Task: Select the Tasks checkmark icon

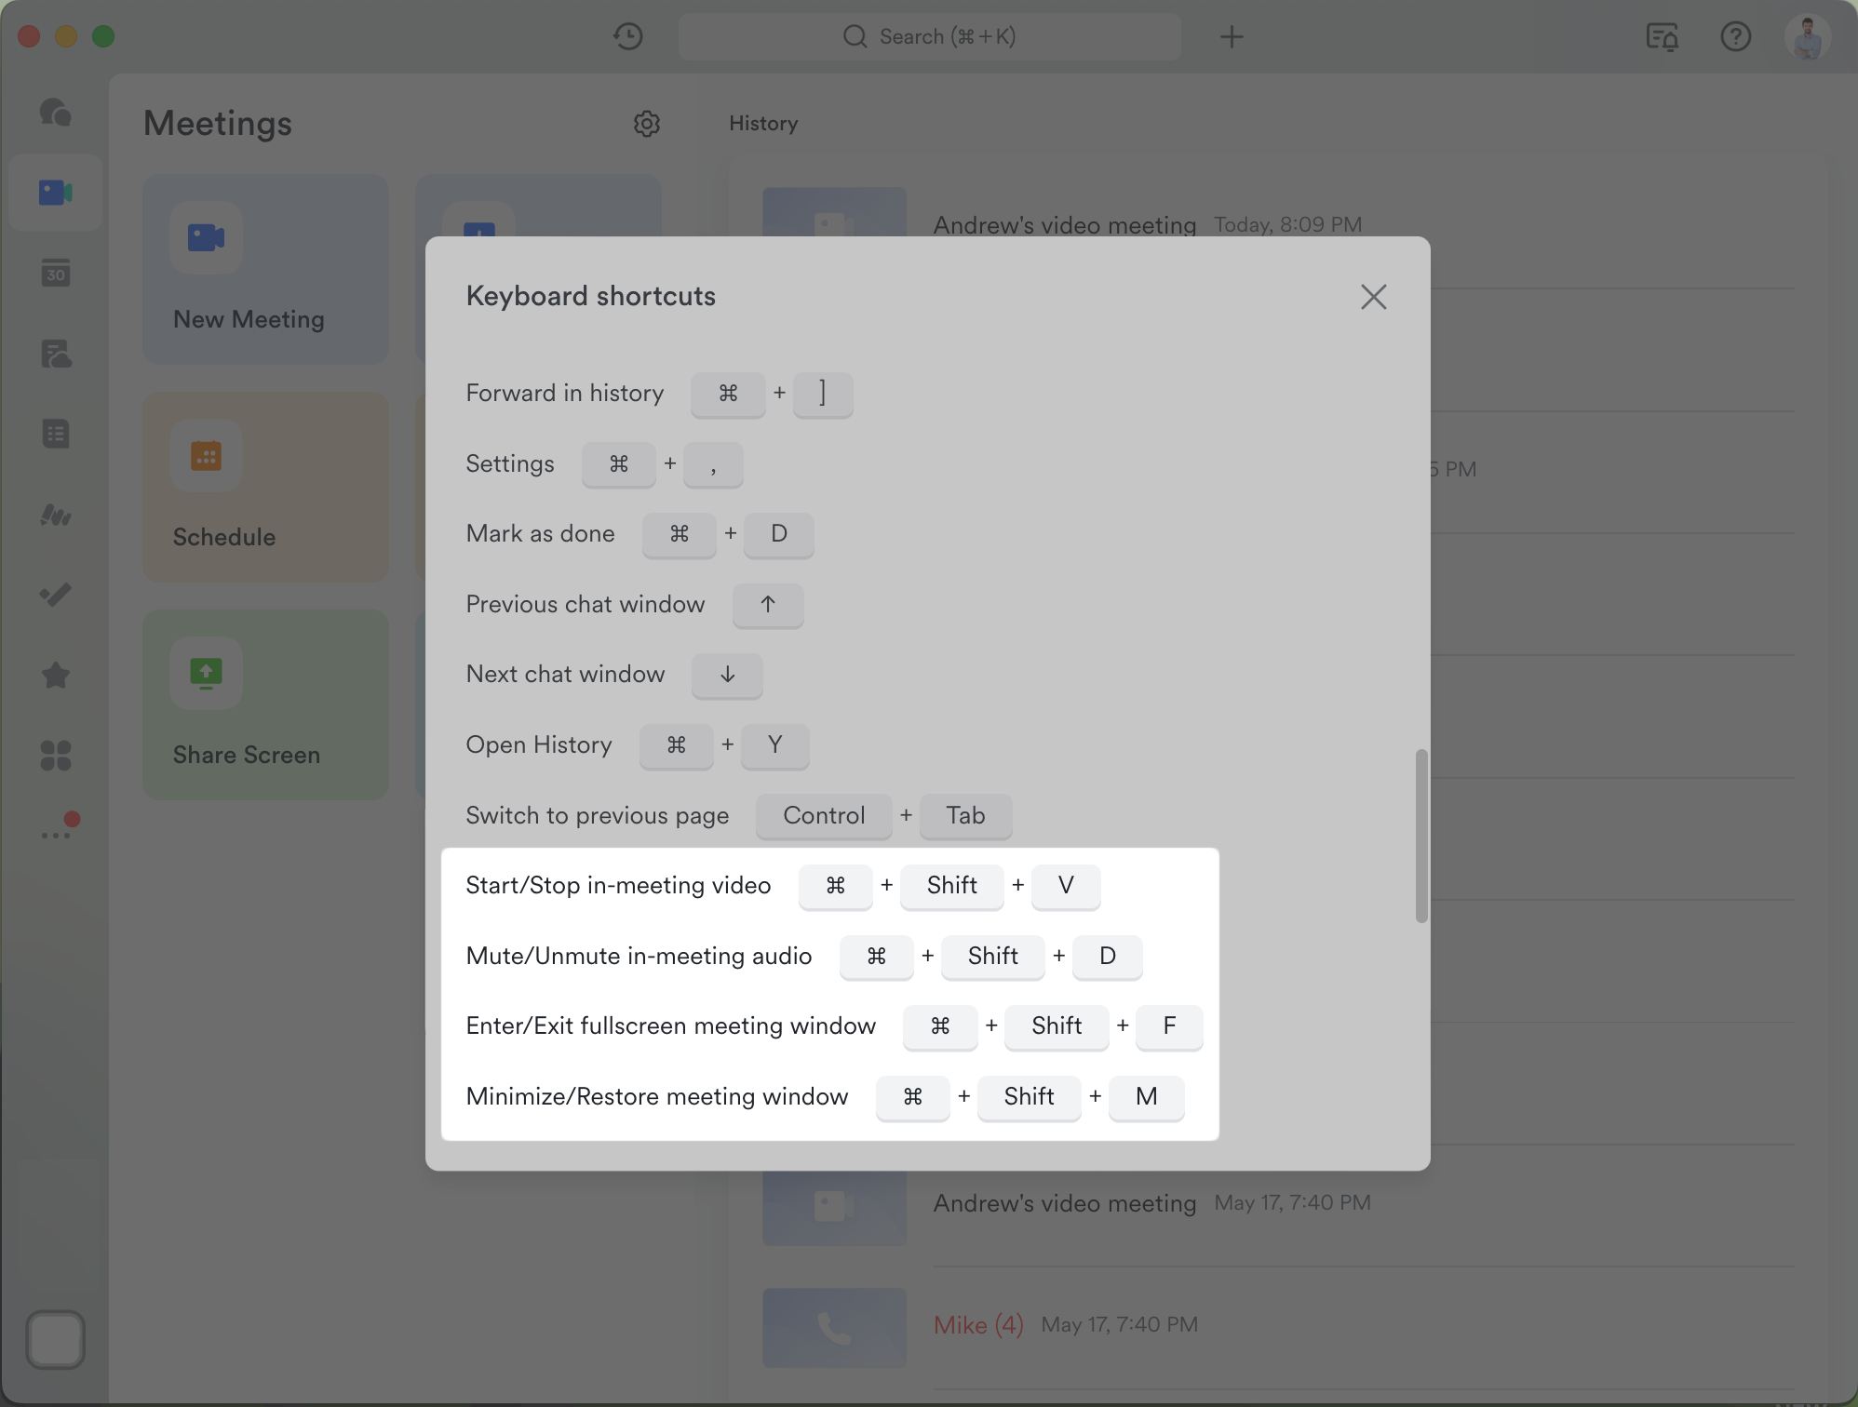Action: tap(56, 594)
